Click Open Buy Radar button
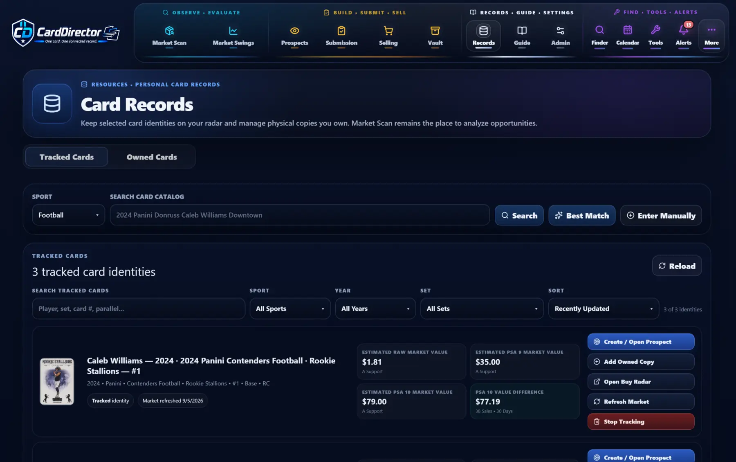The width and height of the screenshot is (736, 462). point(641,382)
